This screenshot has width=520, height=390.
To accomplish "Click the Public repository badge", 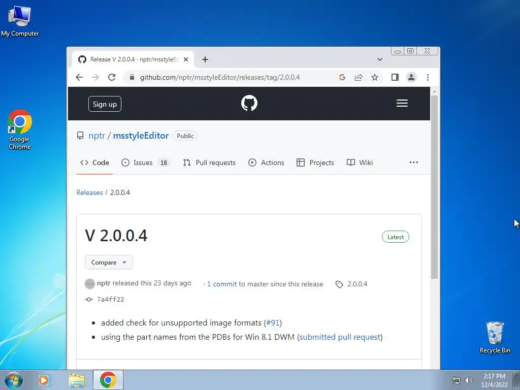I will click(x=185, y=136).
